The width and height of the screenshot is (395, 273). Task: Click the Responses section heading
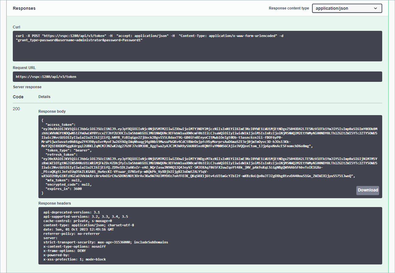(24, 8)
